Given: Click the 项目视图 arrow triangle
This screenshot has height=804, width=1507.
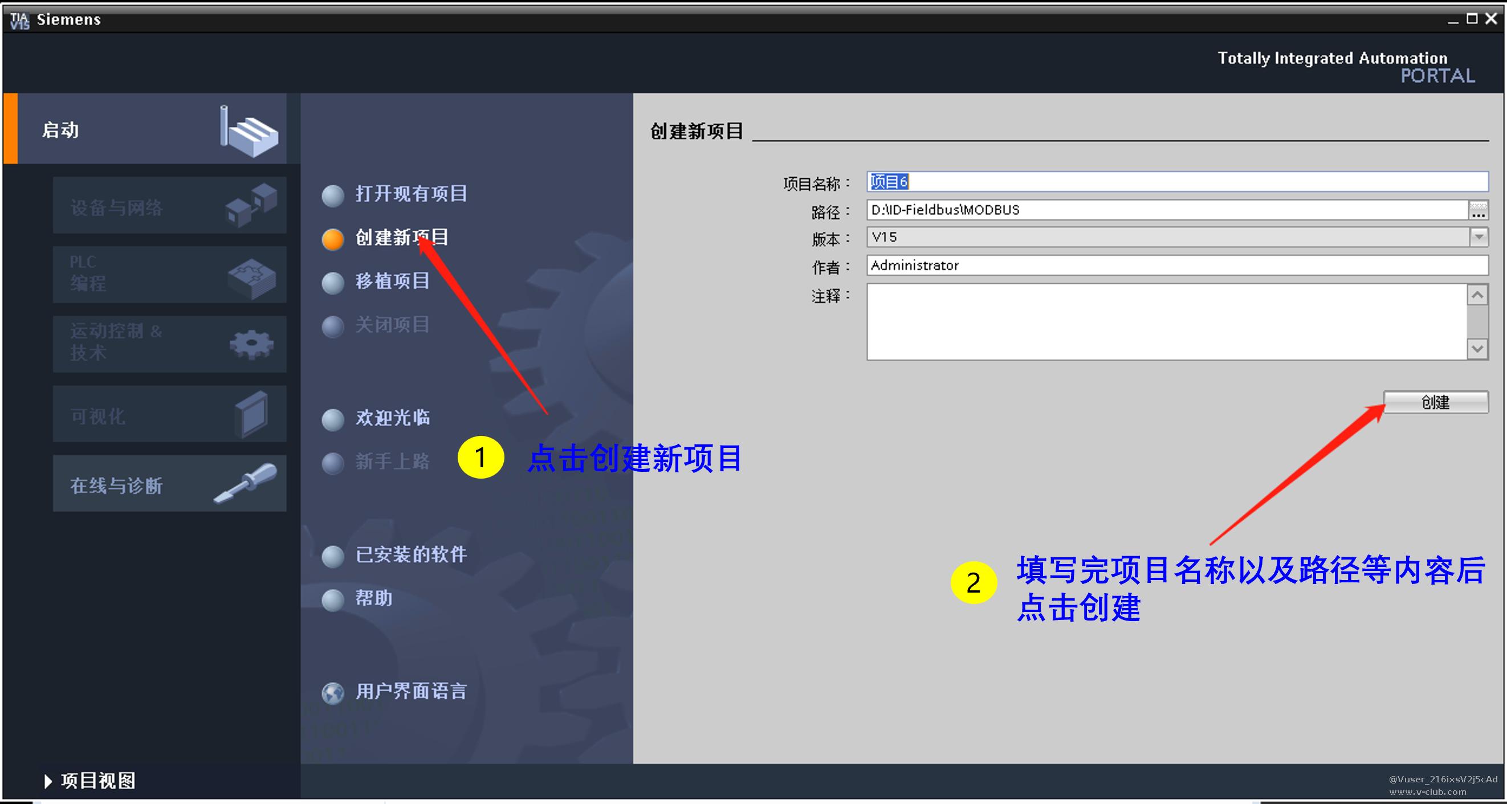Looking at the screenshot, I should [x=48, y=781].
